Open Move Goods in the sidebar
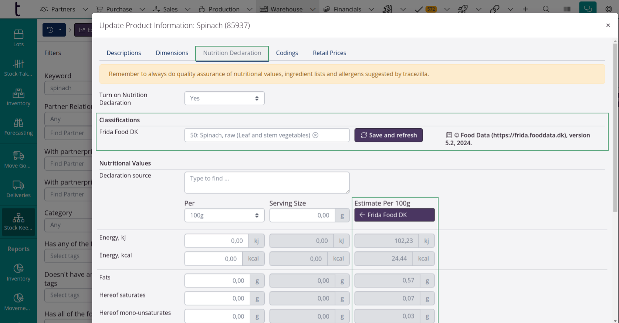Screen dimensions: 619x323 click(18, 159)
